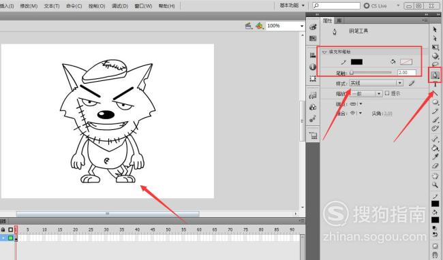Select the Bone tool
This screenshot has height=260, width=443.
pyautogui.click(x=435, y=138)
